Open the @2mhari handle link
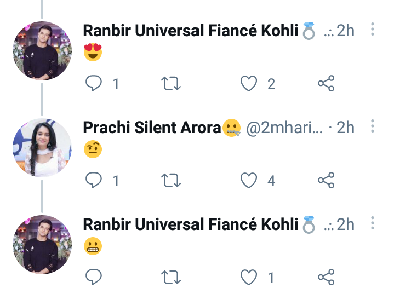 pyautogui.click(x=284, y=128)
